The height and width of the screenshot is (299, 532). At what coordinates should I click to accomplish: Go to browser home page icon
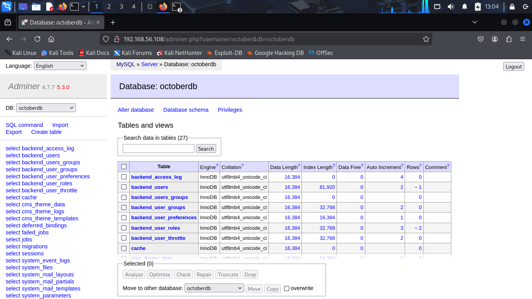[51, 39]
